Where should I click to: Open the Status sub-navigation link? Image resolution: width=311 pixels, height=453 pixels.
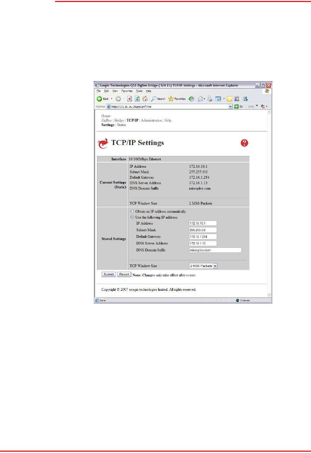click(121, 125)
